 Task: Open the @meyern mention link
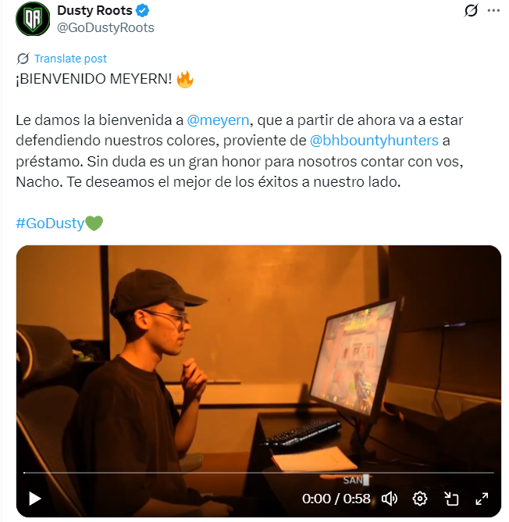(218, 120)
